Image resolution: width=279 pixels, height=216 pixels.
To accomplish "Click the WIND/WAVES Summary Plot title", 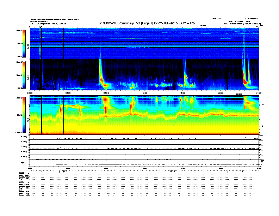I will tap(147, 23).
